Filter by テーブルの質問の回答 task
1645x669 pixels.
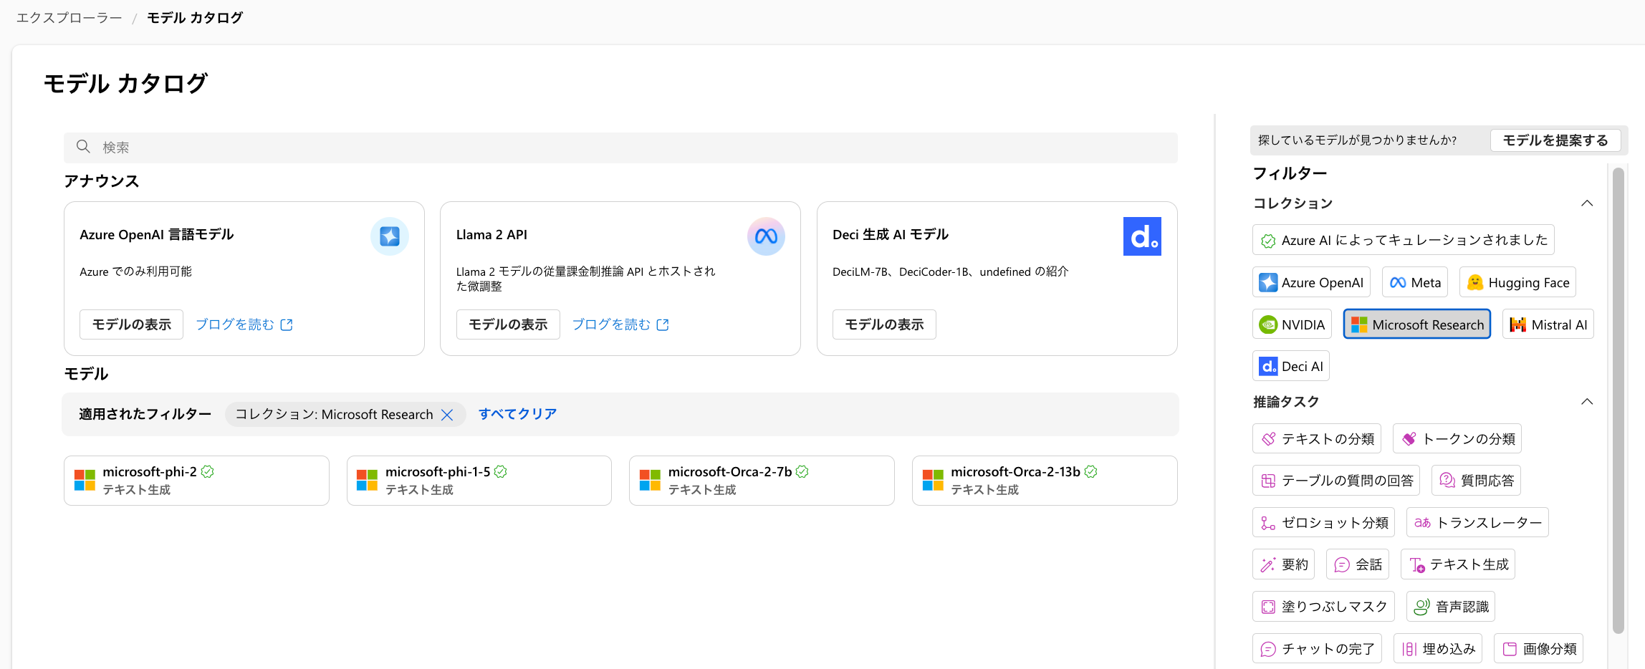(x=1336, y=480)
